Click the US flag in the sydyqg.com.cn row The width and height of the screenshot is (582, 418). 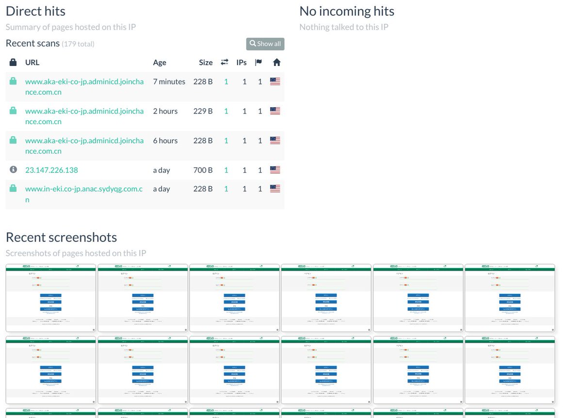(x=275, y=189)
